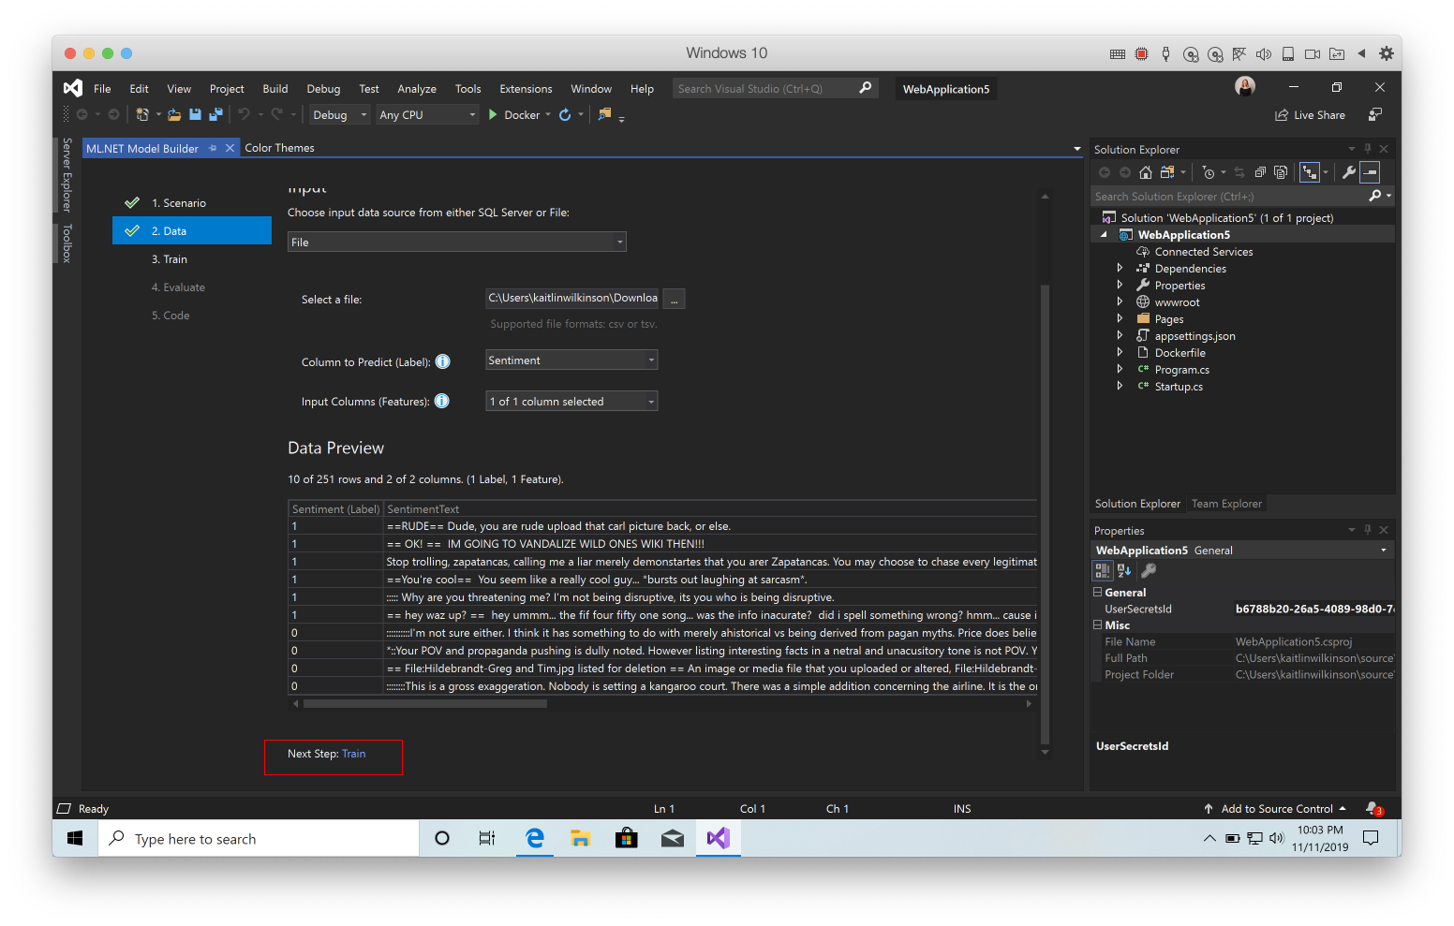Open Properties wrench icon in Solution Explorer toolbar
The width and height of the screenshot is (1454, 926).
1349,172
